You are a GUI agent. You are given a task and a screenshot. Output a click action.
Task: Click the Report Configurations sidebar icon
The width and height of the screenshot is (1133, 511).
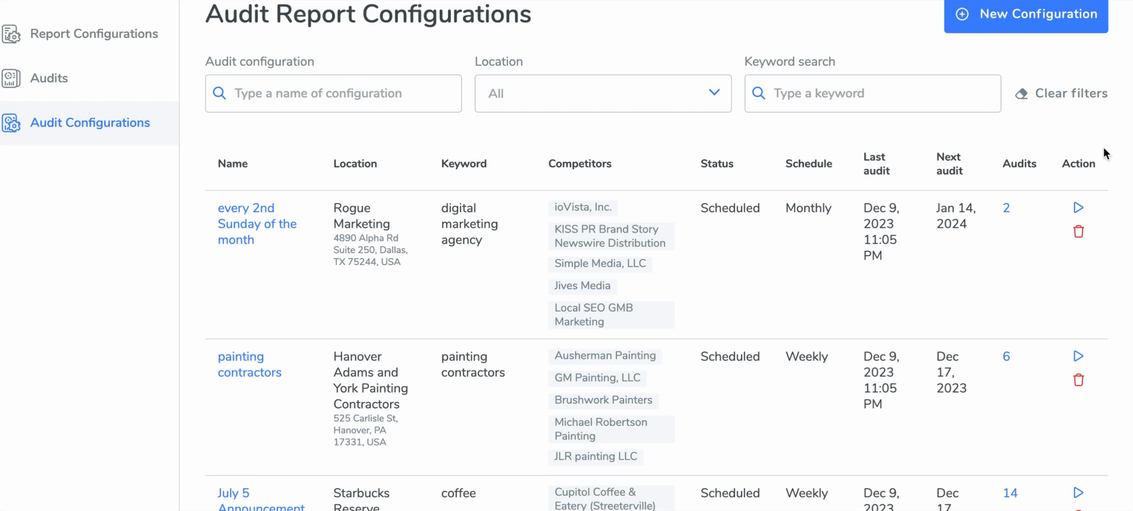[x=11, y=34]
